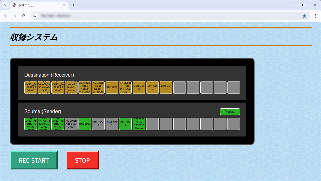The width and height of the screenshot is (321, 181).
Task: Click the site information icon
Action: pos(35,16)
